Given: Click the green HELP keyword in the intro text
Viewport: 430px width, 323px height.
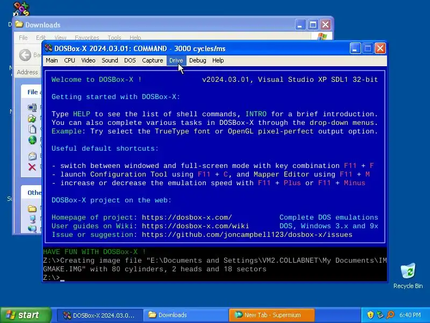Looking at the screenshot, I should (82, 114).
